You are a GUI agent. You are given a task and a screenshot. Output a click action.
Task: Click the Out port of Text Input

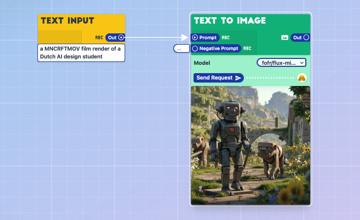point(121,37)
